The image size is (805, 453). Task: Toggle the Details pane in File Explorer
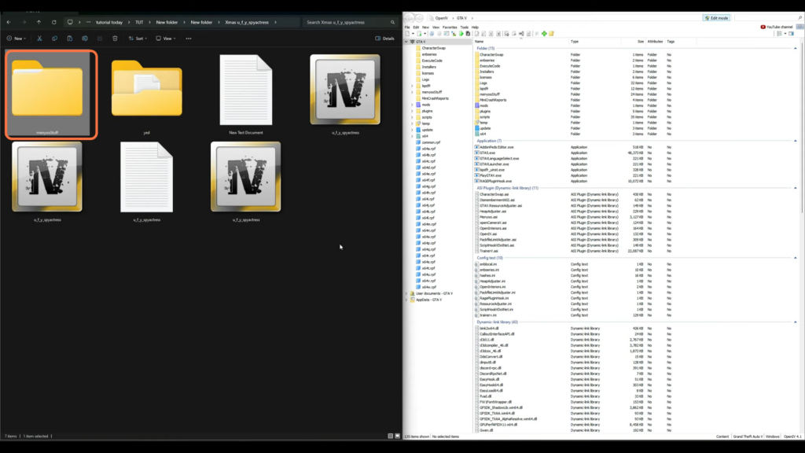point(384,39)
